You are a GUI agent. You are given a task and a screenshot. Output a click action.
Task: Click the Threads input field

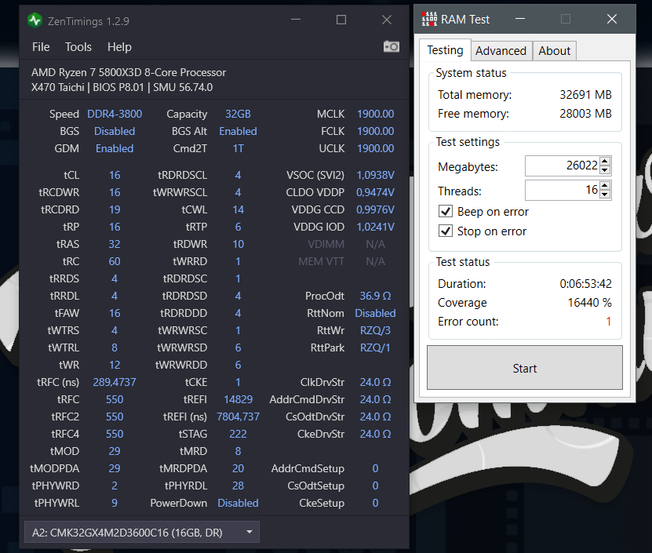562,190
